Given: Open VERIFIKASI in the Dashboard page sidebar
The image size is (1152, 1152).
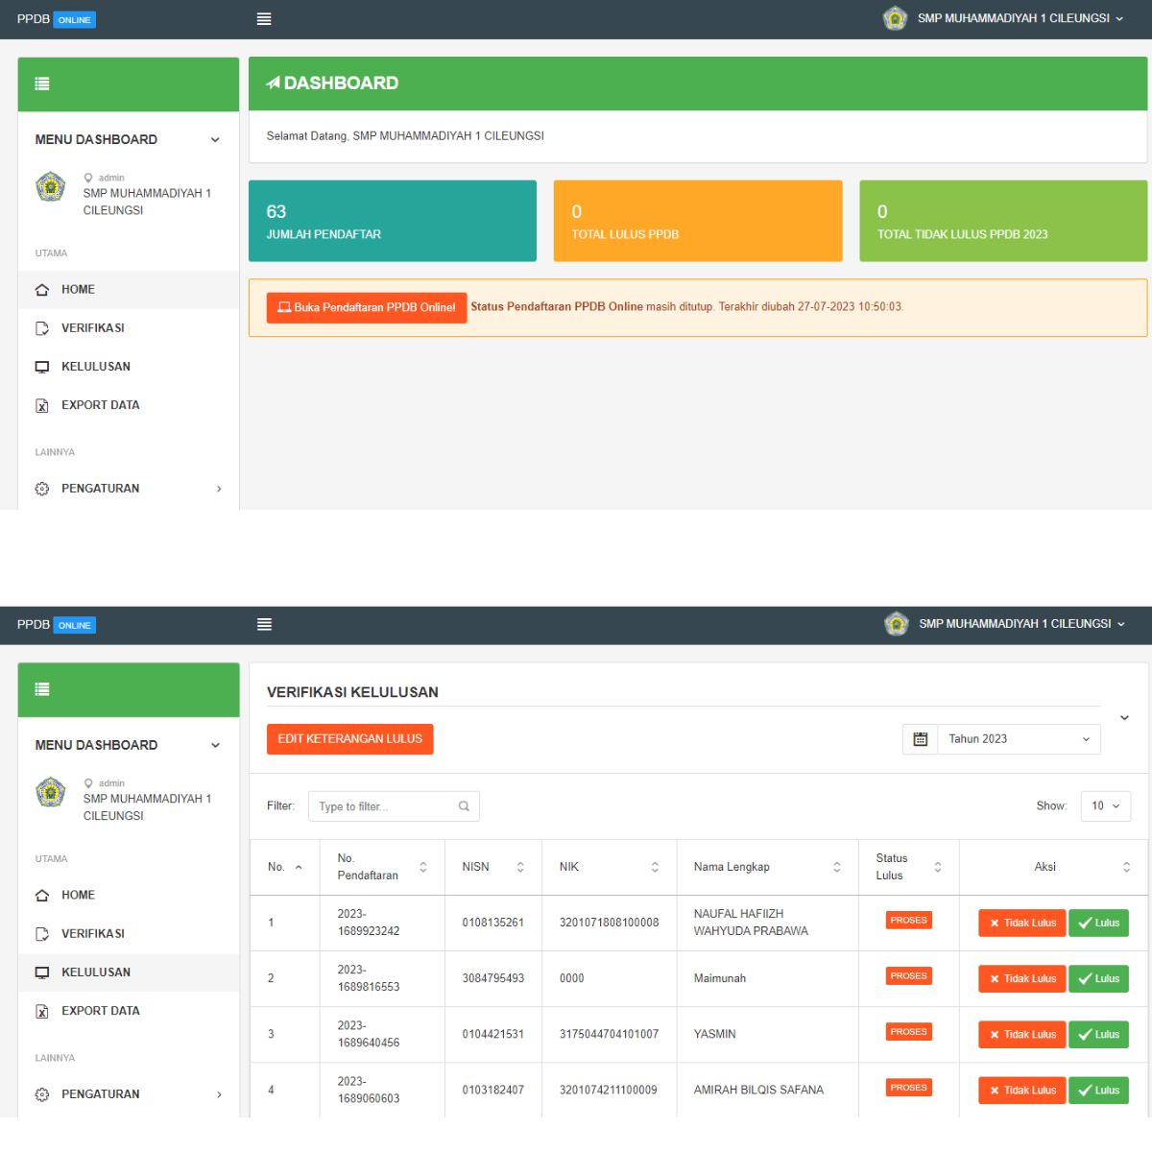Looking at the screenshot, I should (x=129, y=328).
